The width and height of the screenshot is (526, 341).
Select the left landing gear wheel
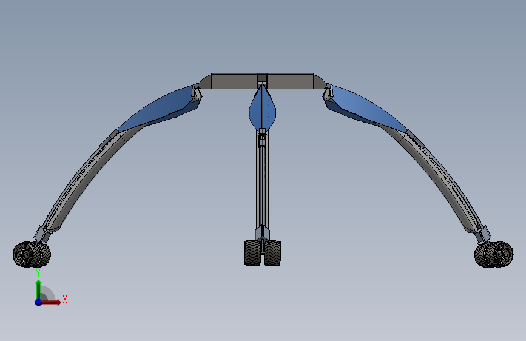click(32, 254)
